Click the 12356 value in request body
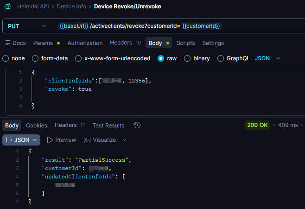Screen dimensions: 305x209 (x=137, y=81)
